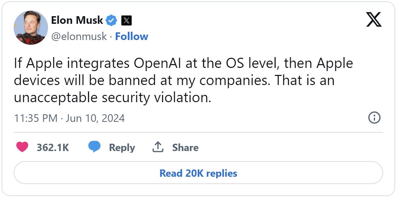Click the @elonmusk handle

click(x=79, y=36)
